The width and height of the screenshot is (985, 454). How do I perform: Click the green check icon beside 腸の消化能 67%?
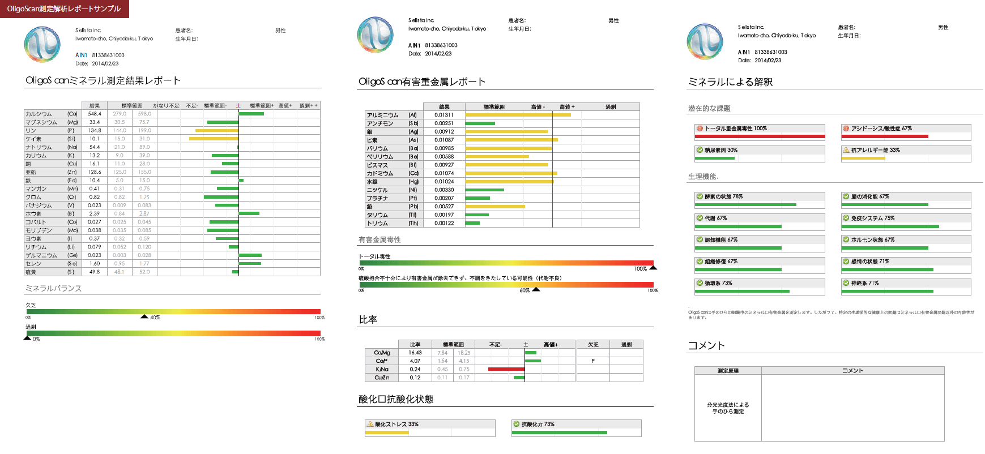[846, 196]
